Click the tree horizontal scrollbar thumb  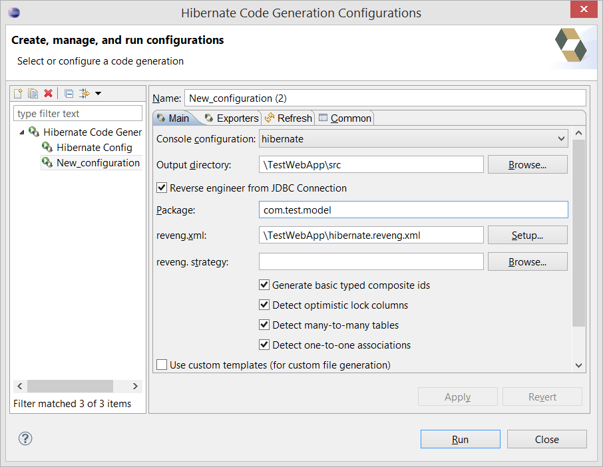[70, 386]
